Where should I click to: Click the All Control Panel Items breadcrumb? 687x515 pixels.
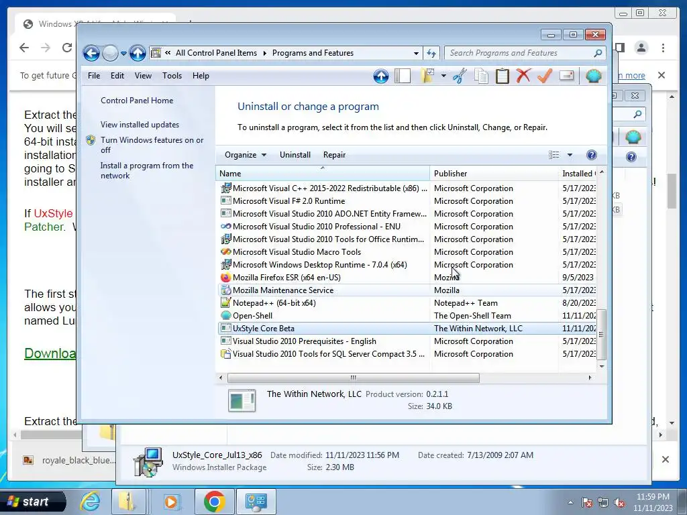pyautogui.click(x=217, y=53)
